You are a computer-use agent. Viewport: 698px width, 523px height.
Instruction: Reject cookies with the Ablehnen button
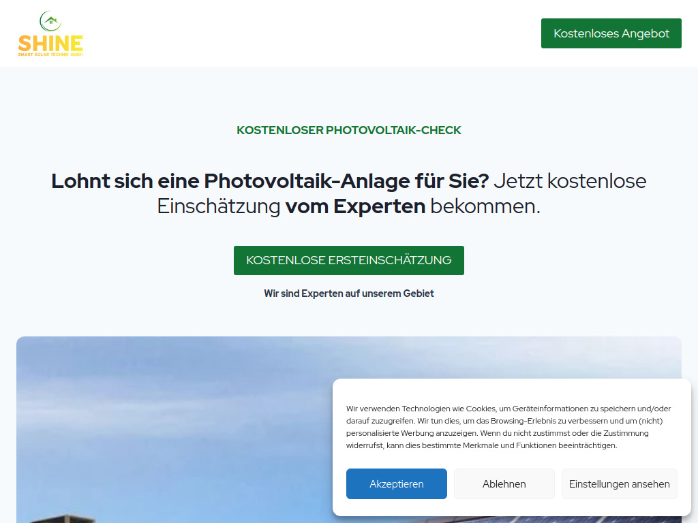point(504,484)
